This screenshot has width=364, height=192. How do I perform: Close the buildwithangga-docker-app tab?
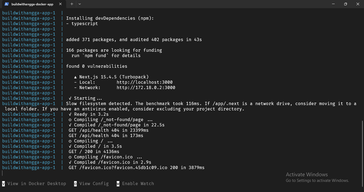coord(60,4)
